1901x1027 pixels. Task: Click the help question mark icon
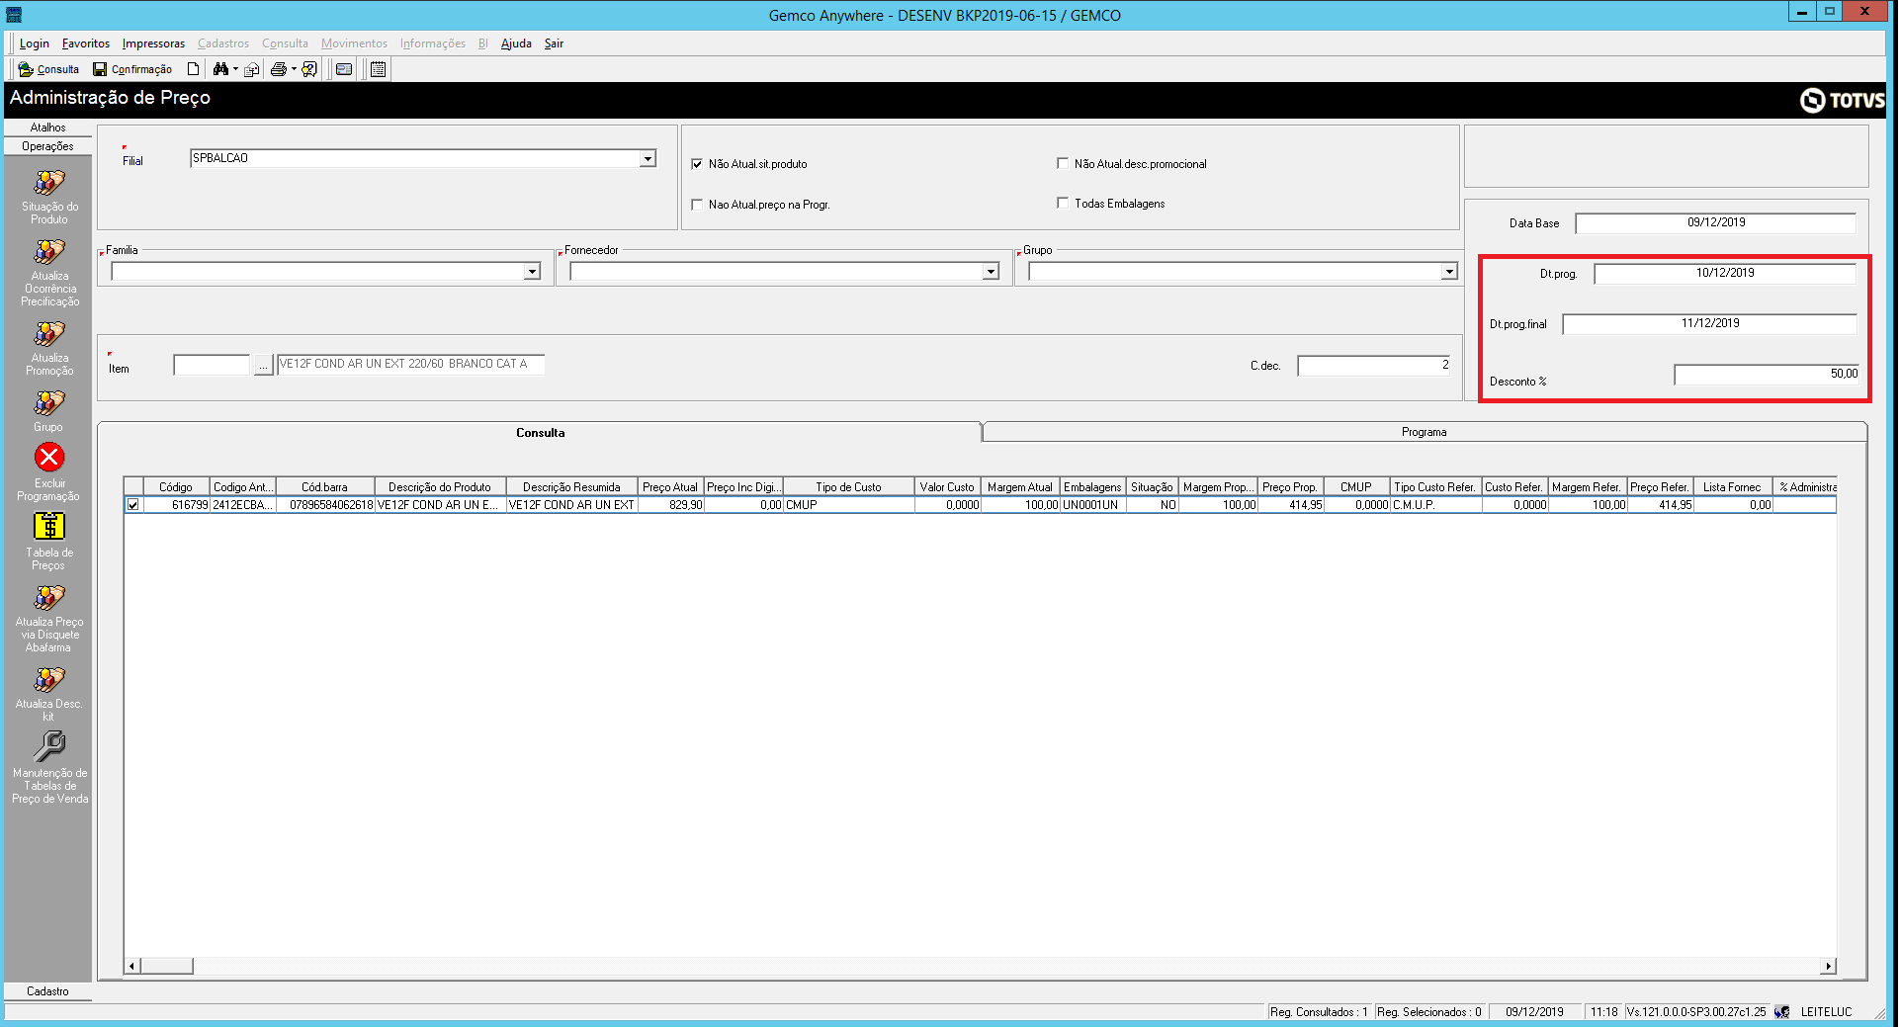tap(309, 69)
